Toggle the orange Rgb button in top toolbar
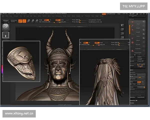 point(46,20)
